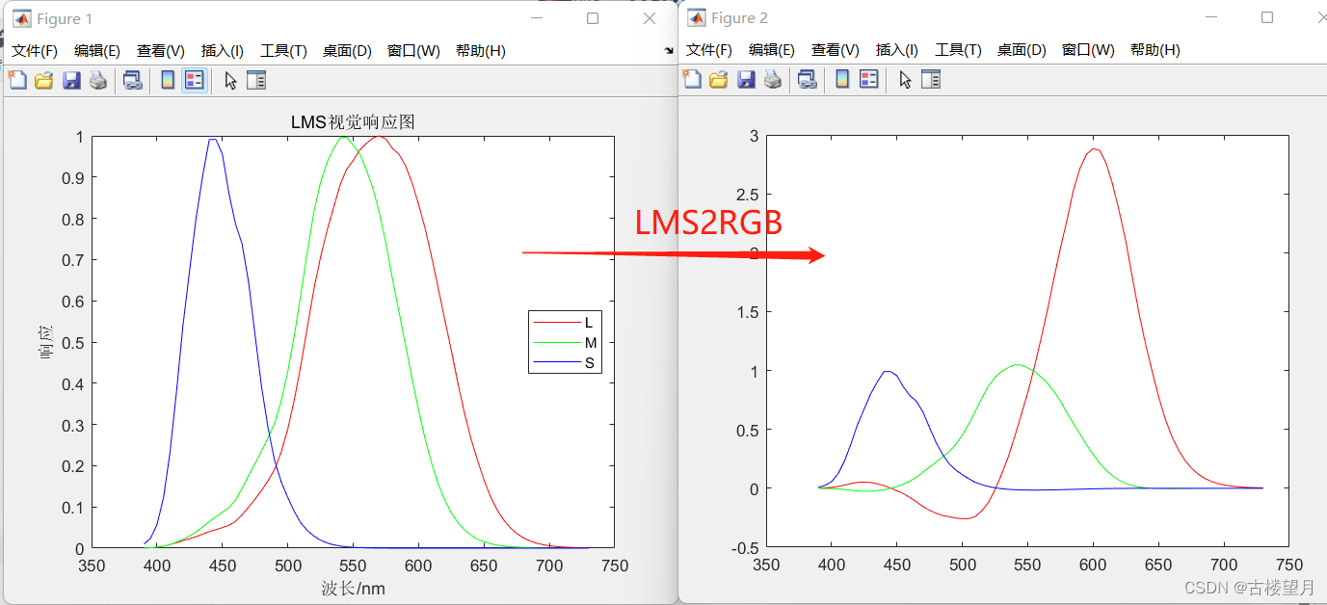This screenshot has width=1327, height=605.
Task: Activate Edit Plot arrow in Figure 2
Action: click(x=903, y=80)
